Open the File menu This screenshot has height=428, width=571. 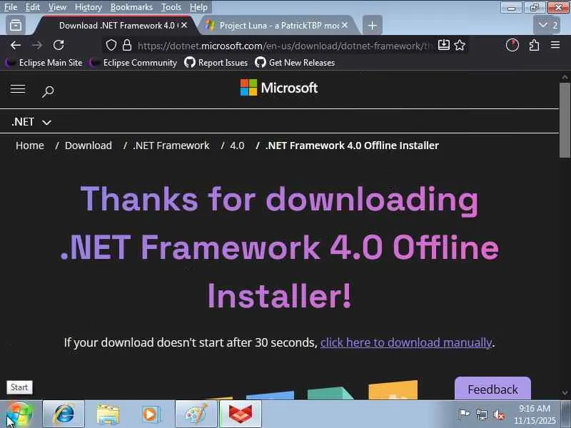click(x=11, y=7)
